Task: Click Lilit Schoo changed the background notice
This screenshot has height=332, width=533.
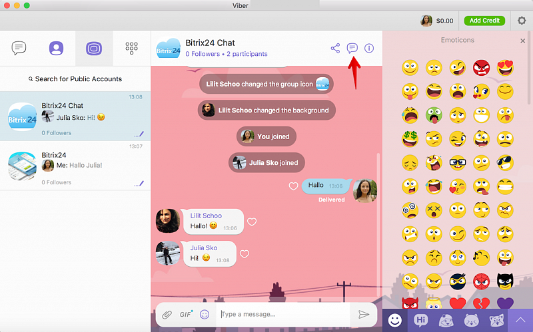Action: coord(266,110)
